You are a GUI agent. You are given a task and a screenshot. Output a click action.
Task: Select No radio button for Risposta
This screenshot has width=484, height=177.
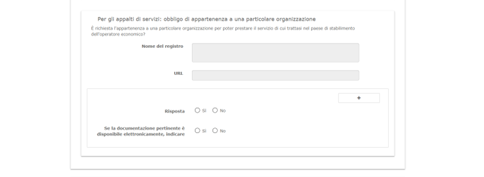215,110
